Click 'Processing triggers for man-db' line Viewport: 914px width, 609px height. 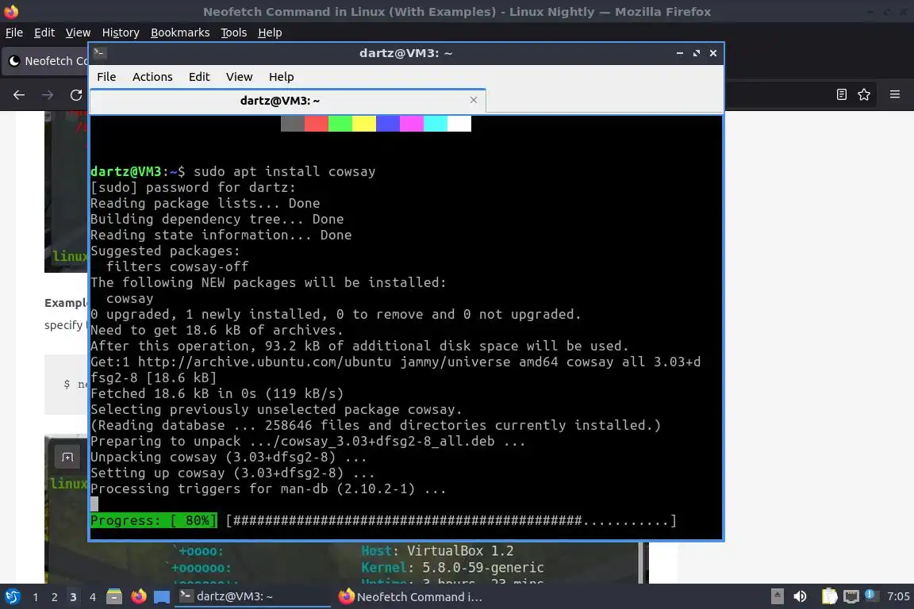point(268,489)
